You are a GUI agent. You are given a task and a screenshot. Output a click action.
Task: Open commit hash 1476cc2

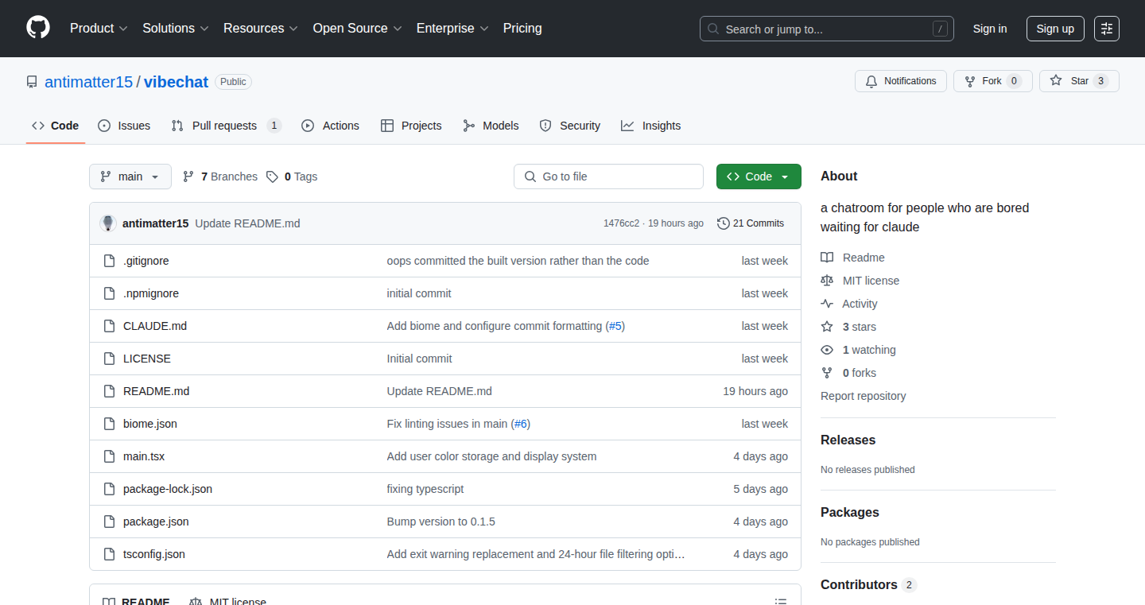point(621,223)
